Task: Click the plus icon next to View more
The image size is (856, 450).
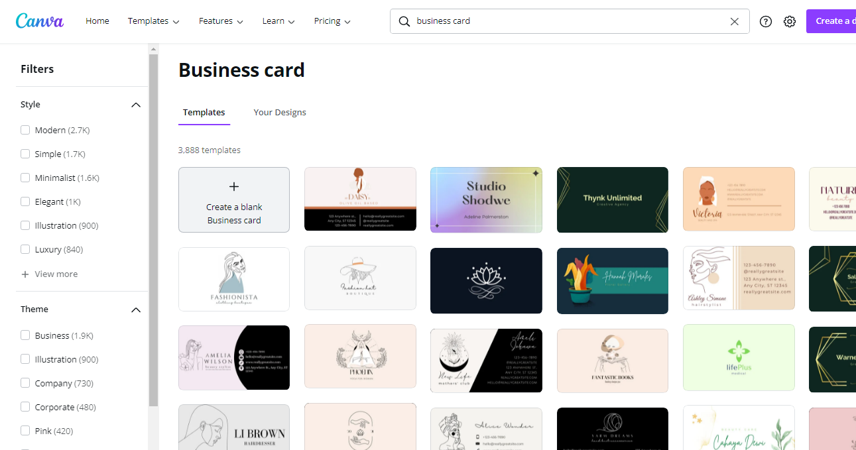Action: [25, 274]
